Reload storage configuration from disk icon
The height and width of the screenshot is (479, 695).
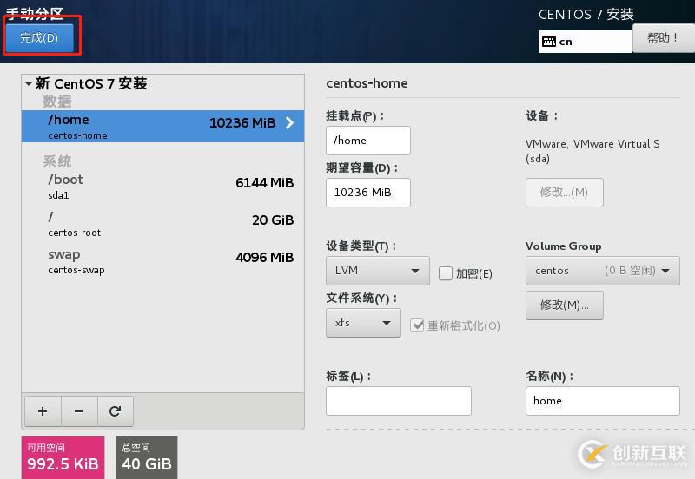116,411
